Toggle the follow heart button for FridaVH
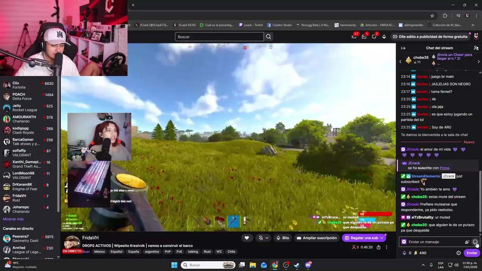This screenshot has width=482, height=271. click(247, 238)
